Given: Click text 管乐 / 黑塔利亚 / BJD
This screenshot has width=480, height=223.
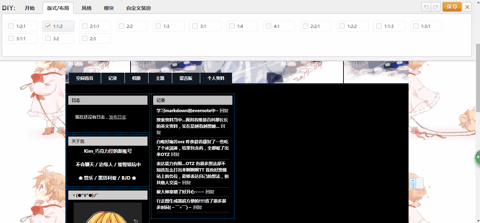Looking at the screenshot, I should [108, 178].
